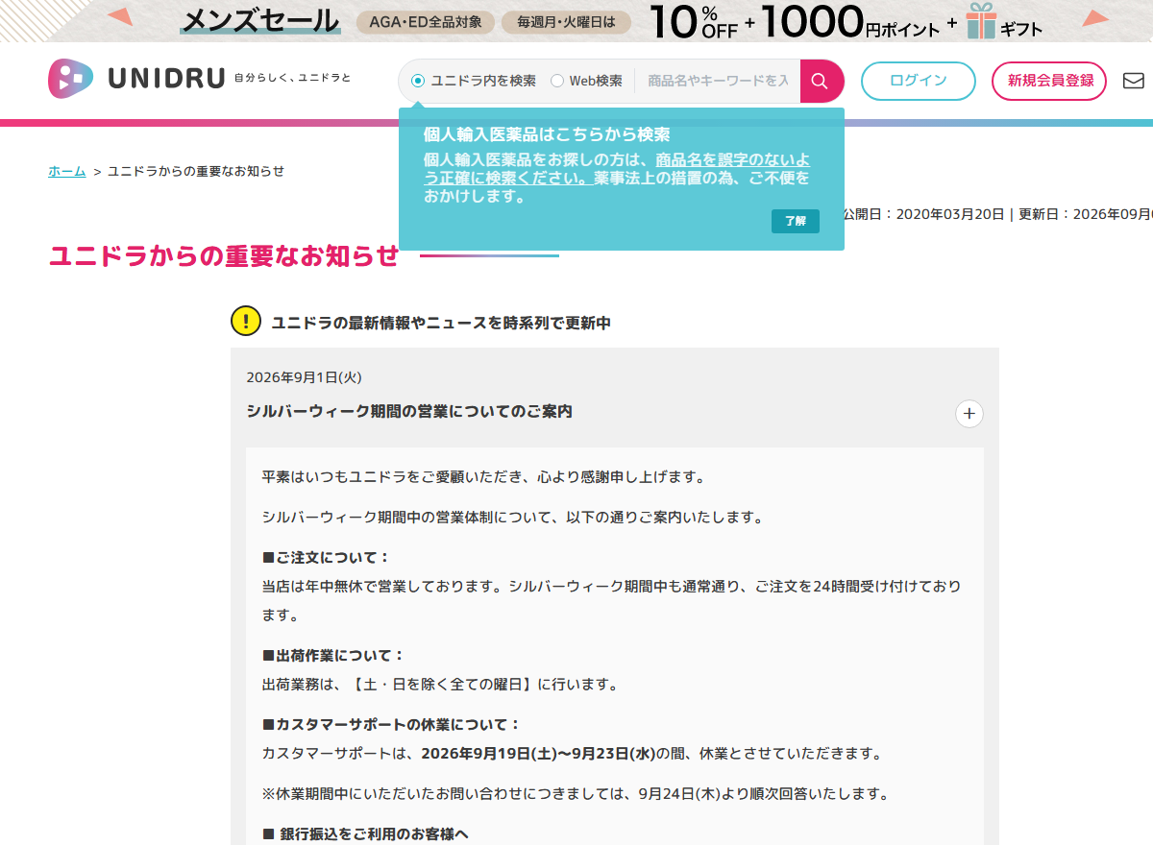This screenshot has width=1153, height=845.
Task: Dismiss the tooltip with 了解 button
Action: 796,221
